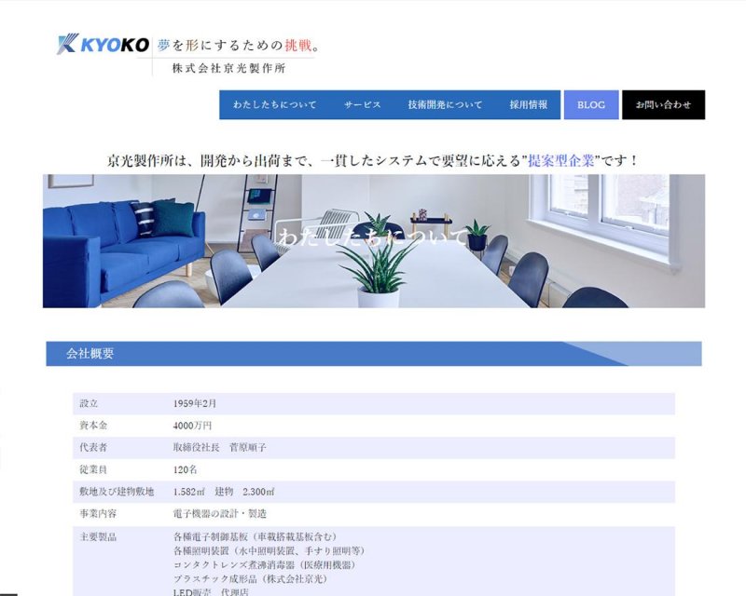Click the 夢を形にするための挑戦 tagline
The image size is (746, 596).
point(239,45)
